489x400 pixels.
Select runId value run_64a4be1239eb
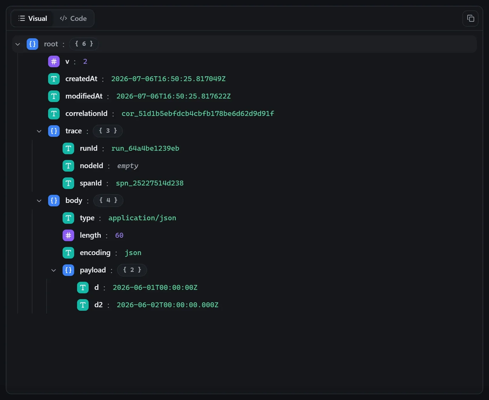(x=145, y=148)
